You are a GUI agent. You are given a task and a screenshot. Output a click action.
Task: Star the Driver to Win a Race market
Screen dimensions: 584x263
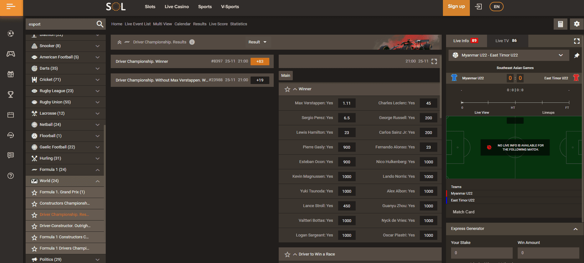pyautogui.click(x=287, y=255)
